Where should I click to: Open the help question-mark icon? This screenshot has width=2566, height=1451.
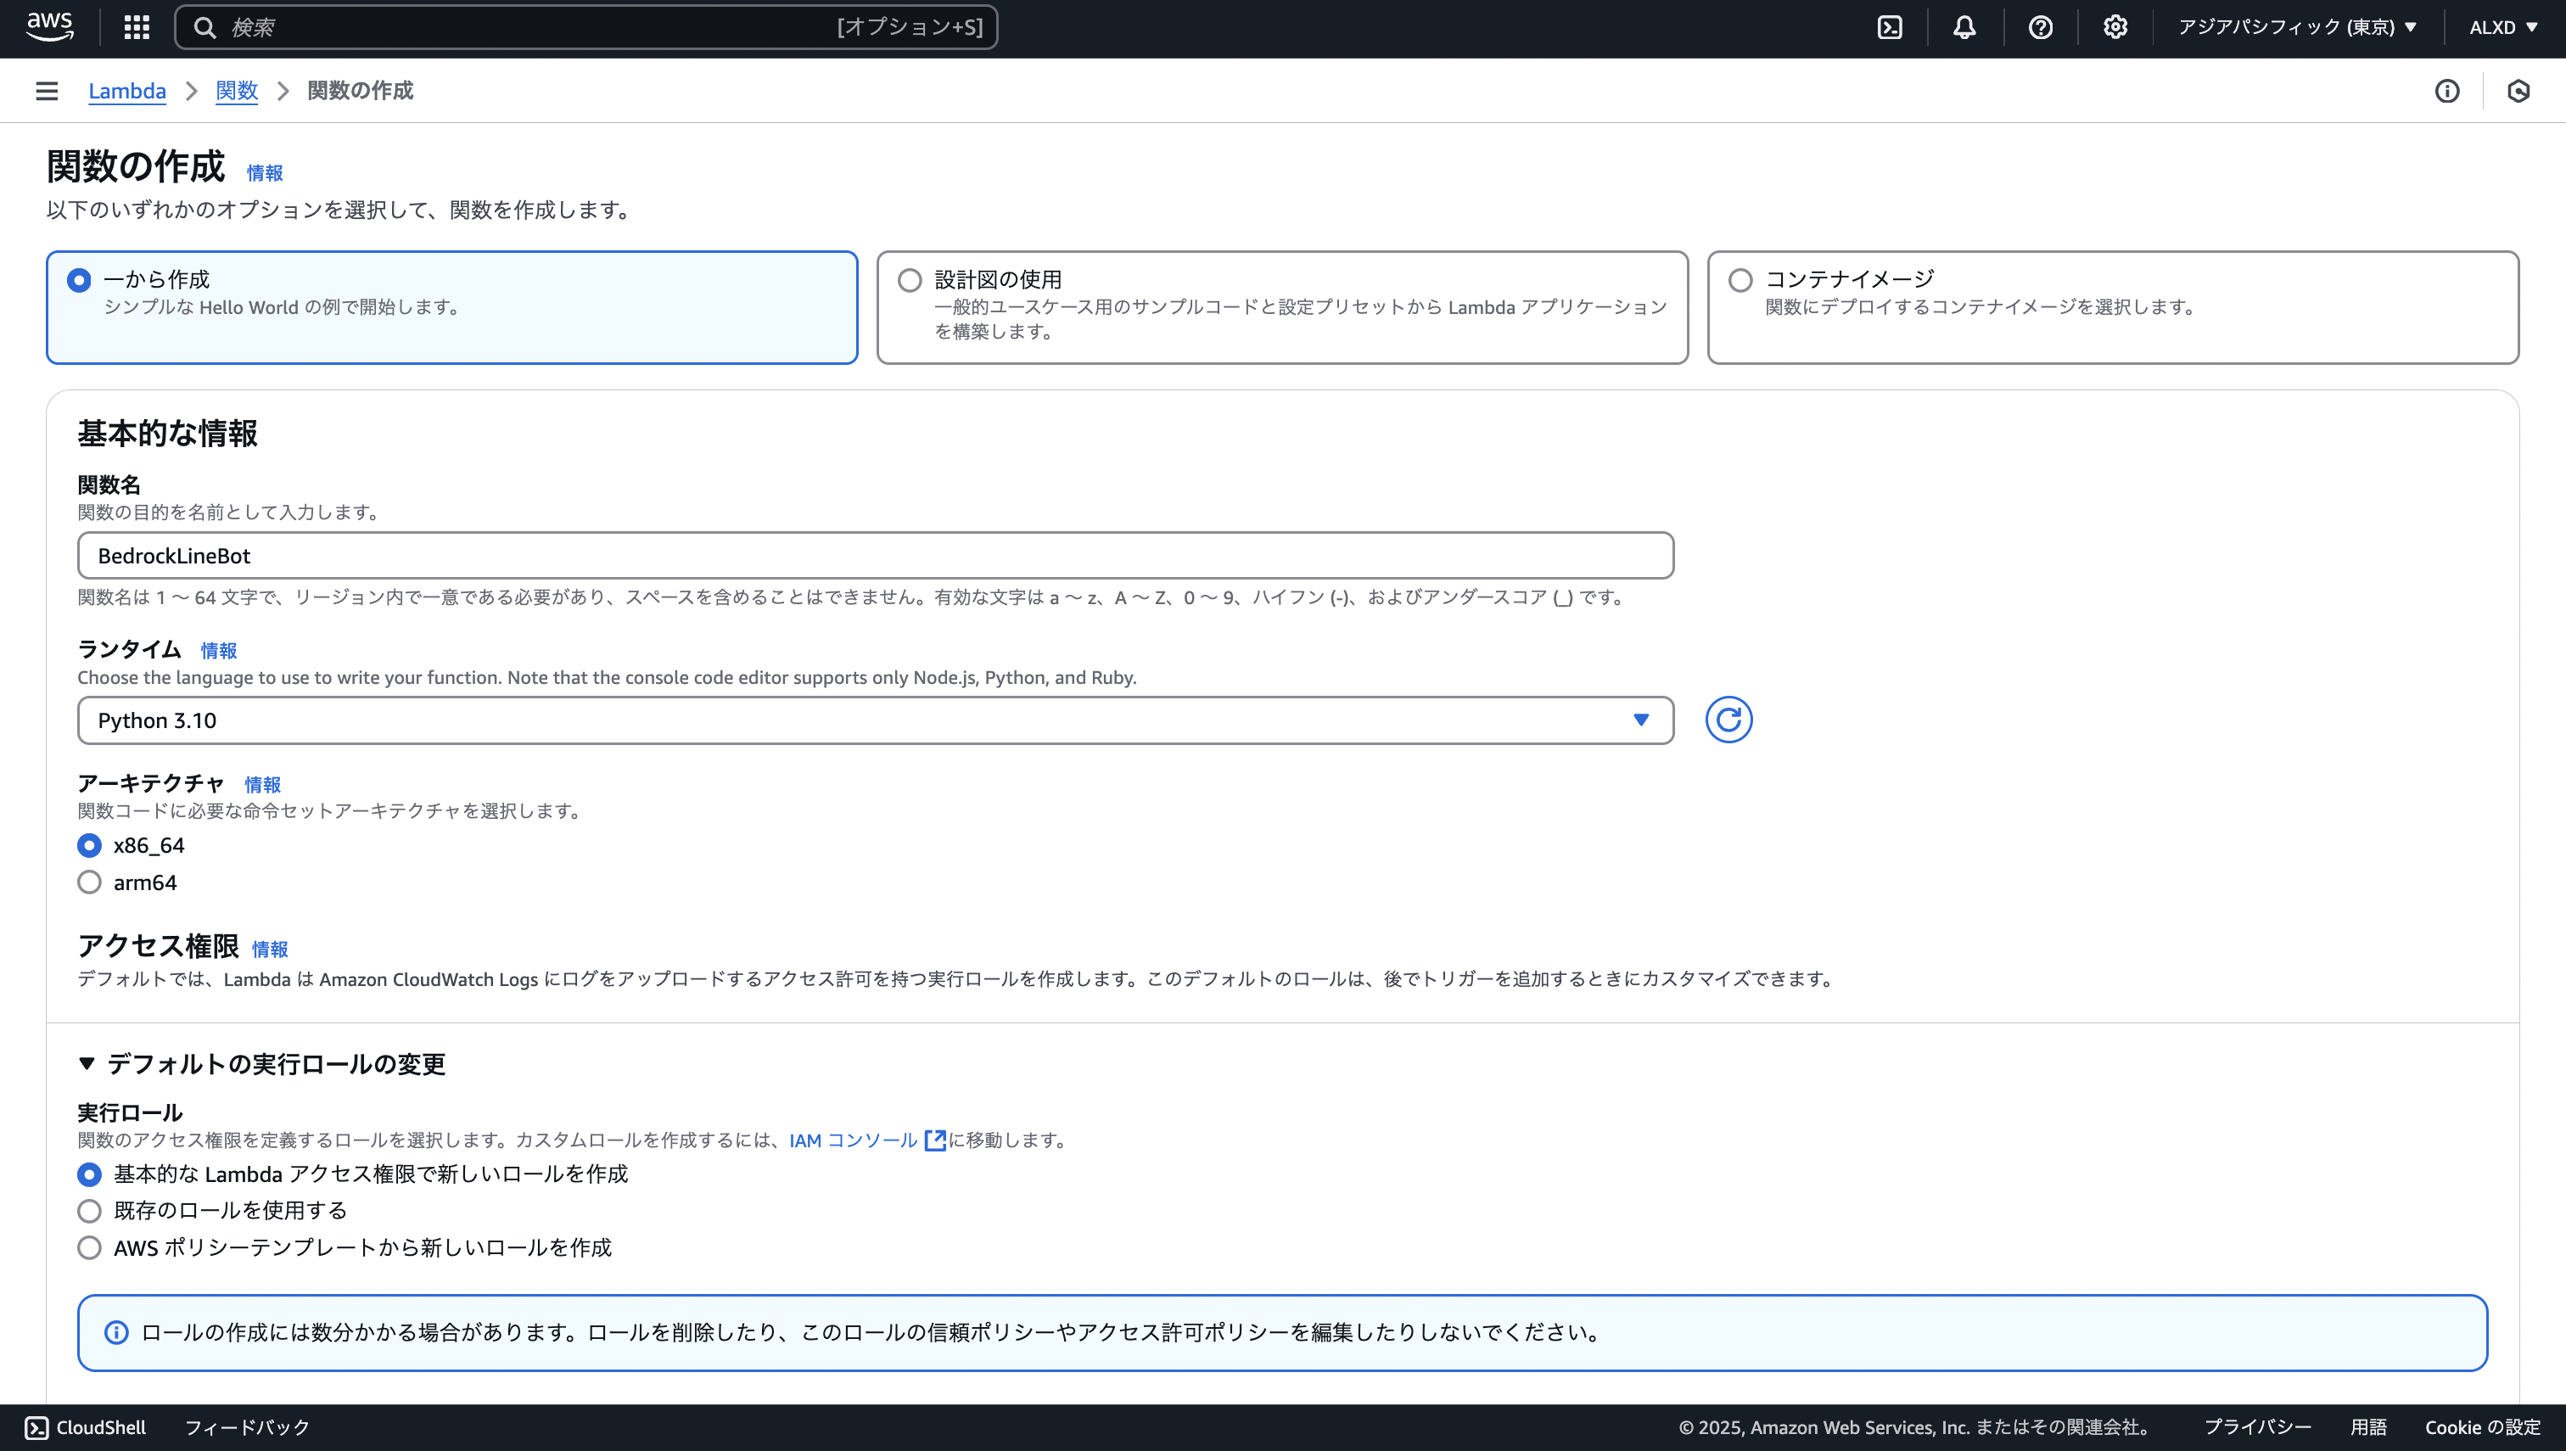click(x=2039, y=27)
